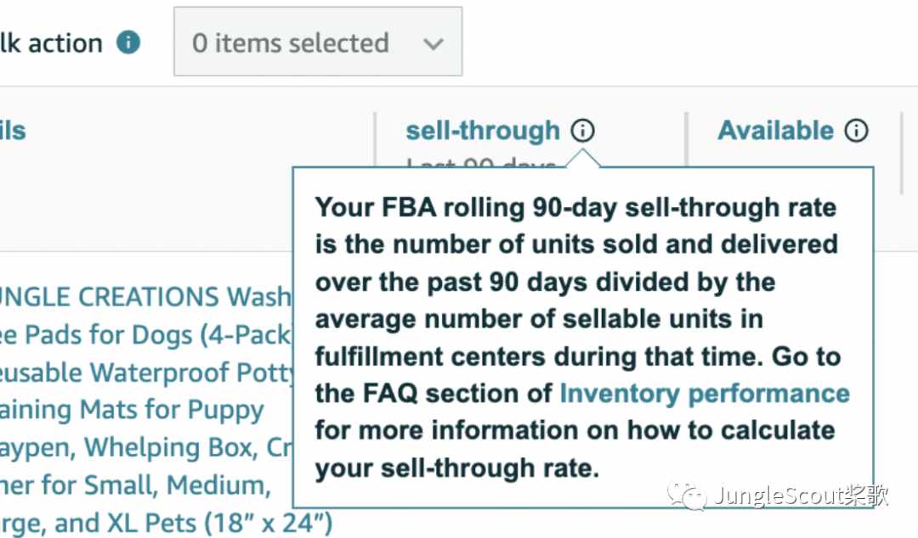Click the 'for Small, Medium,' title line
The image size is (918, 538).
135,485
